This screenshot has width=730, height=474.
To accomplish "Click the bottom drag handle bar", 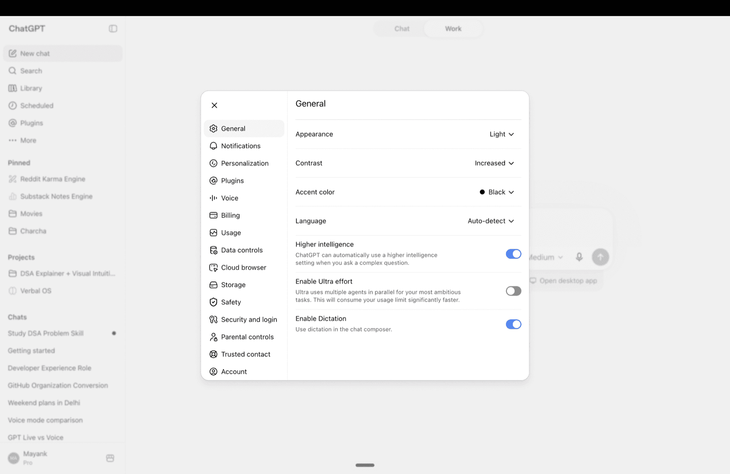I will [365, 465].
